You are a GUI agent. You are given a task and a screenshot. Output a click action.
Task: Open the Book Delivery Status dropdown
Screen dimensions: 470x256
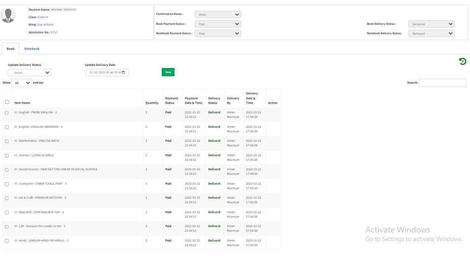(431, 24)
